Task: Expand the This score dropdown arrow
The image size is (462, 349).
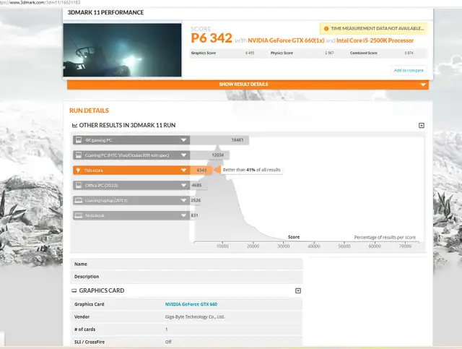Action: pyautogui.click(x=183, y=171)
